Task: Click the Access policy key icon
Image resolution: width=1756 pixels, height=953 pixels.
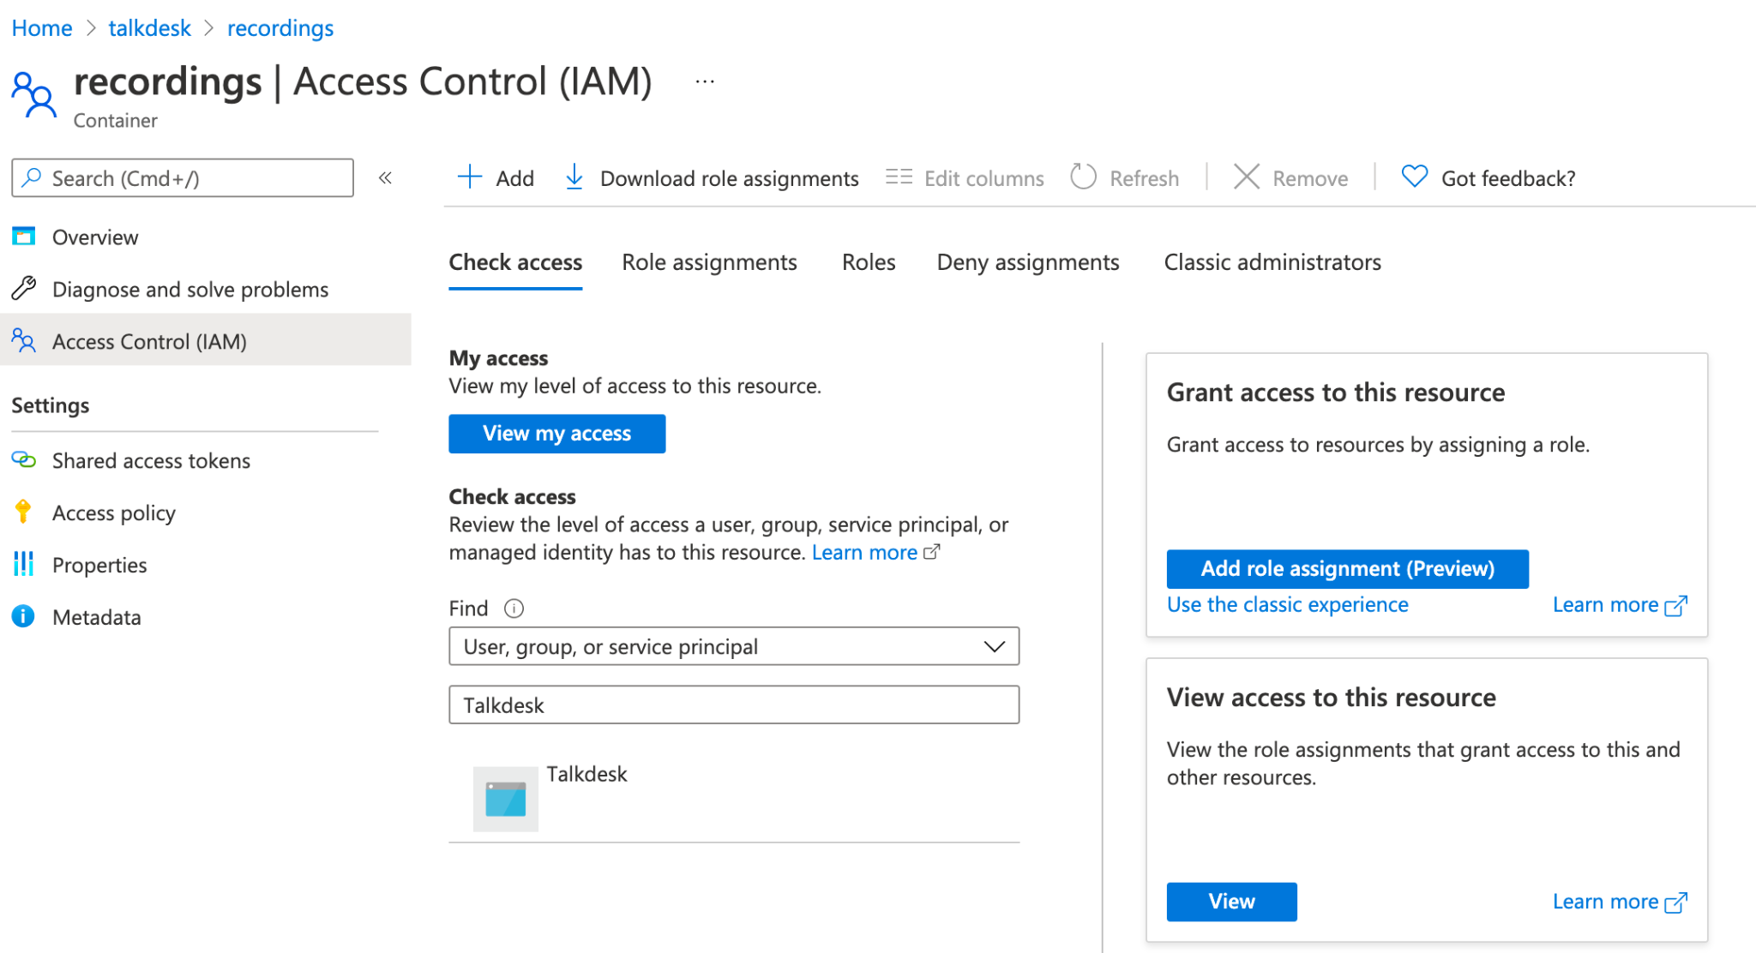Action: 23,512
